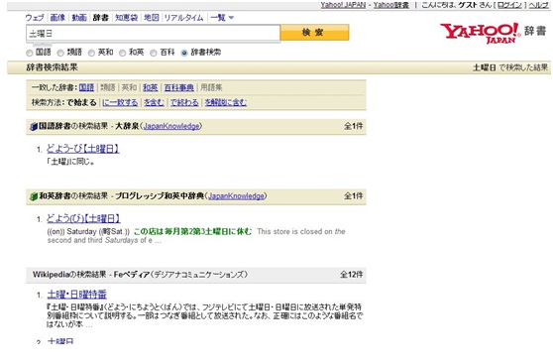
Task: Click the green この店は毎月第2第3土曜日に休む sentence
Action: [x=192, y=232]
